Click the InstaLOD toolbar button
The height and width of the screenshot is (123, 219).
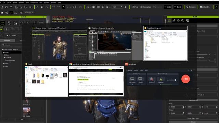(x=205, y=7)
